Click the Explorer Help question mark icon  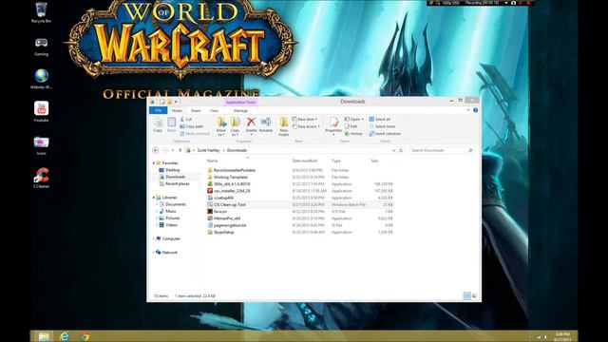tap(475, 110)
